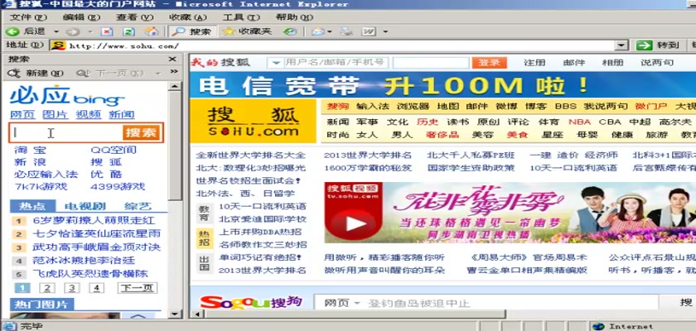Screen dimensions: 696x331
Task: Open the 查看(V) menu
Action: click(134, 17)
